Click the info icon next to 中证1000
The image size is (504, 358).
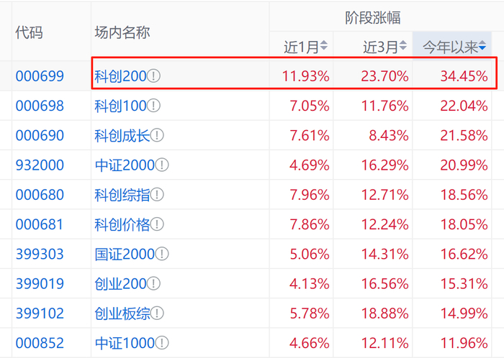click(x=162, y=343)
